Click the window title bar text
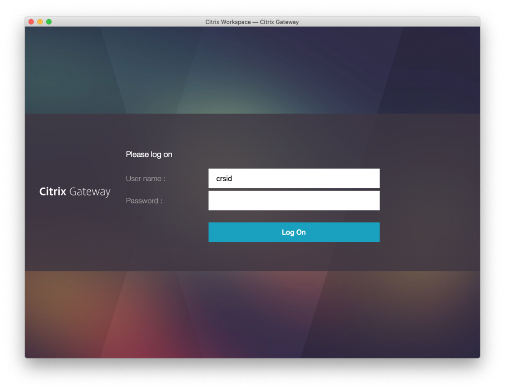The image size is (505, 391). 252,22
